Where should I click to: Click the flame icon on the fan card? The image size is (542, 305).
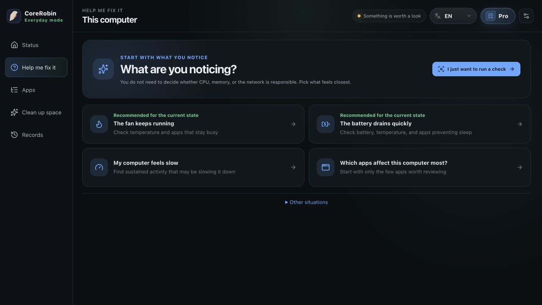point(99,124)
